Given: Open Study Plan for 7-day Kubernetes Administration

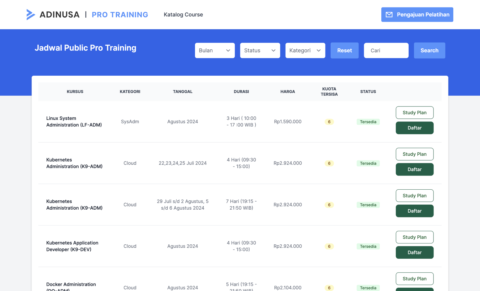Looking at the screenshot, I should (414, 196).
